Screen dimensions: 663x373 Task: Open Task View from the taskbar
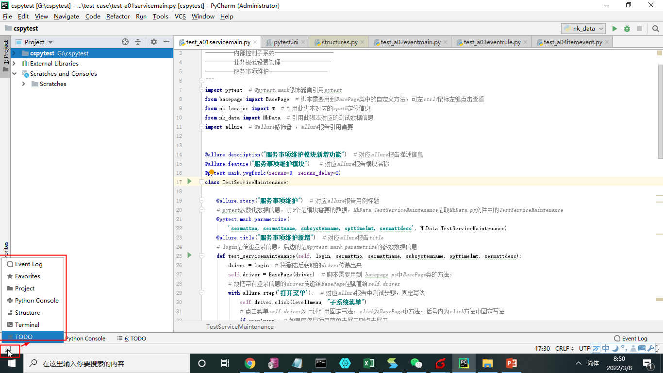coord(225,363)
